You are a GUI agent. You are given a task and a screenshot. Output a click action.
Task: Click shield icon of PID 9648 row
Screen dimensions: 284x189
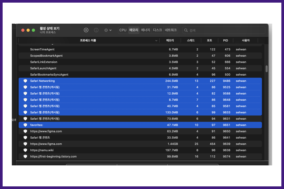click(x=25, y=100)
